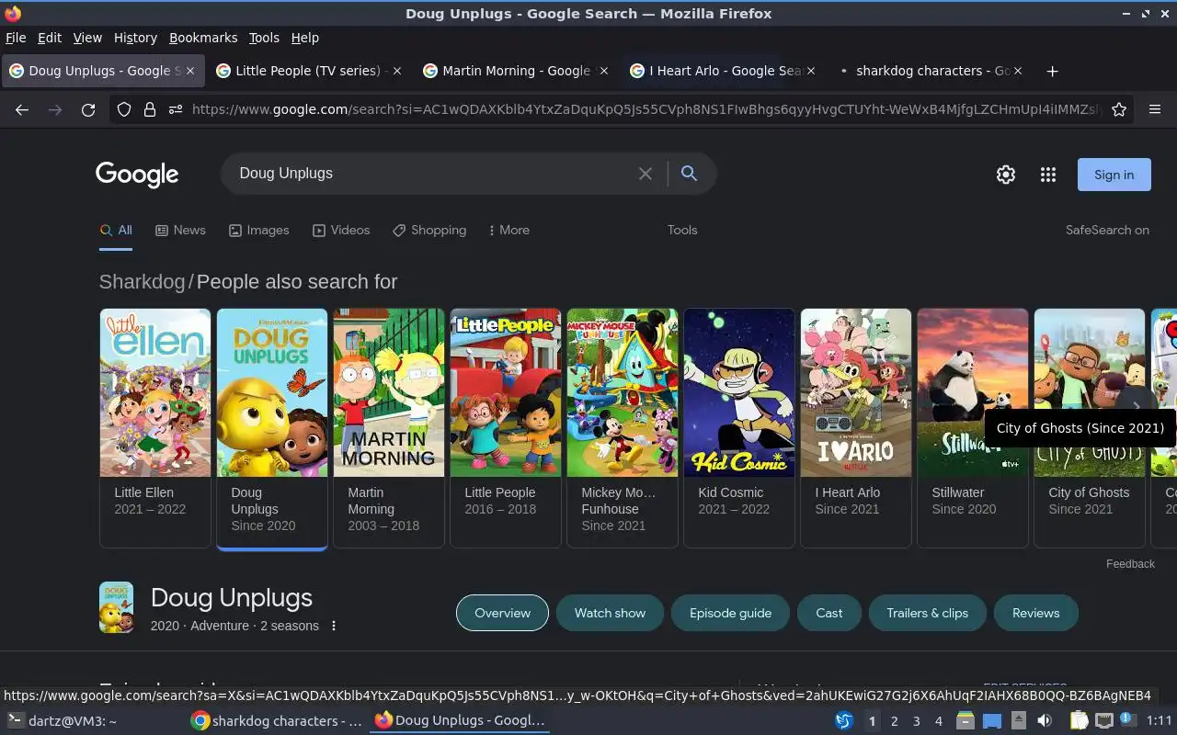Clear the Google search box with X
The image size is (1177, 735).
point(646,174)
